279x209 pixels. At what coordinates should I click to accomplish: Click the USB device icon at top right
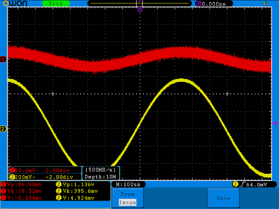265,3
